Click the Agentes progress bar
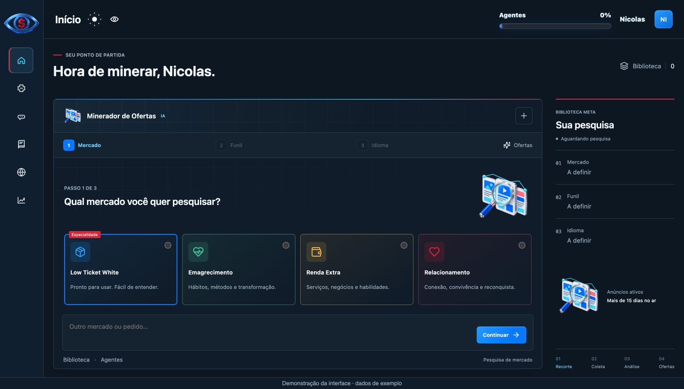This screenshot has width=684, height=389. coord(555,26)
